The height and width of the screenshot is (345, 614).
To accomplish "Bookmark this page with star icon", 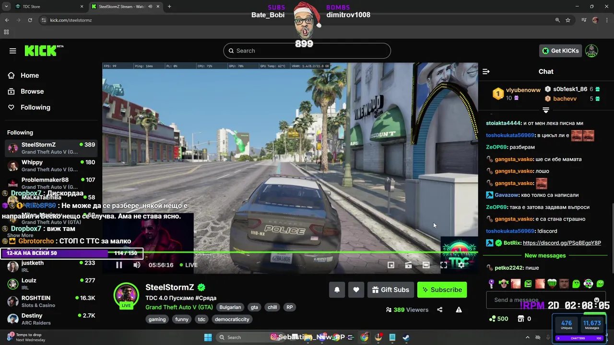I will coord(568,20).
